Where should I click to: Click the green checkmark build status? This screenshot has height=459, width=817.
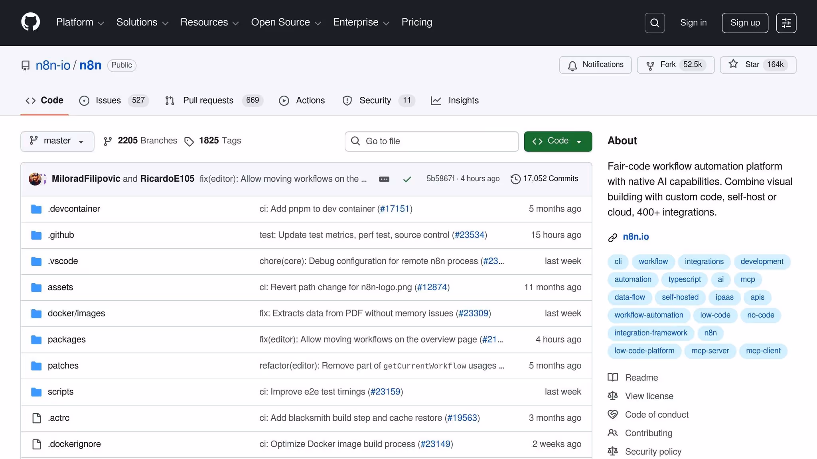(407, 179)
